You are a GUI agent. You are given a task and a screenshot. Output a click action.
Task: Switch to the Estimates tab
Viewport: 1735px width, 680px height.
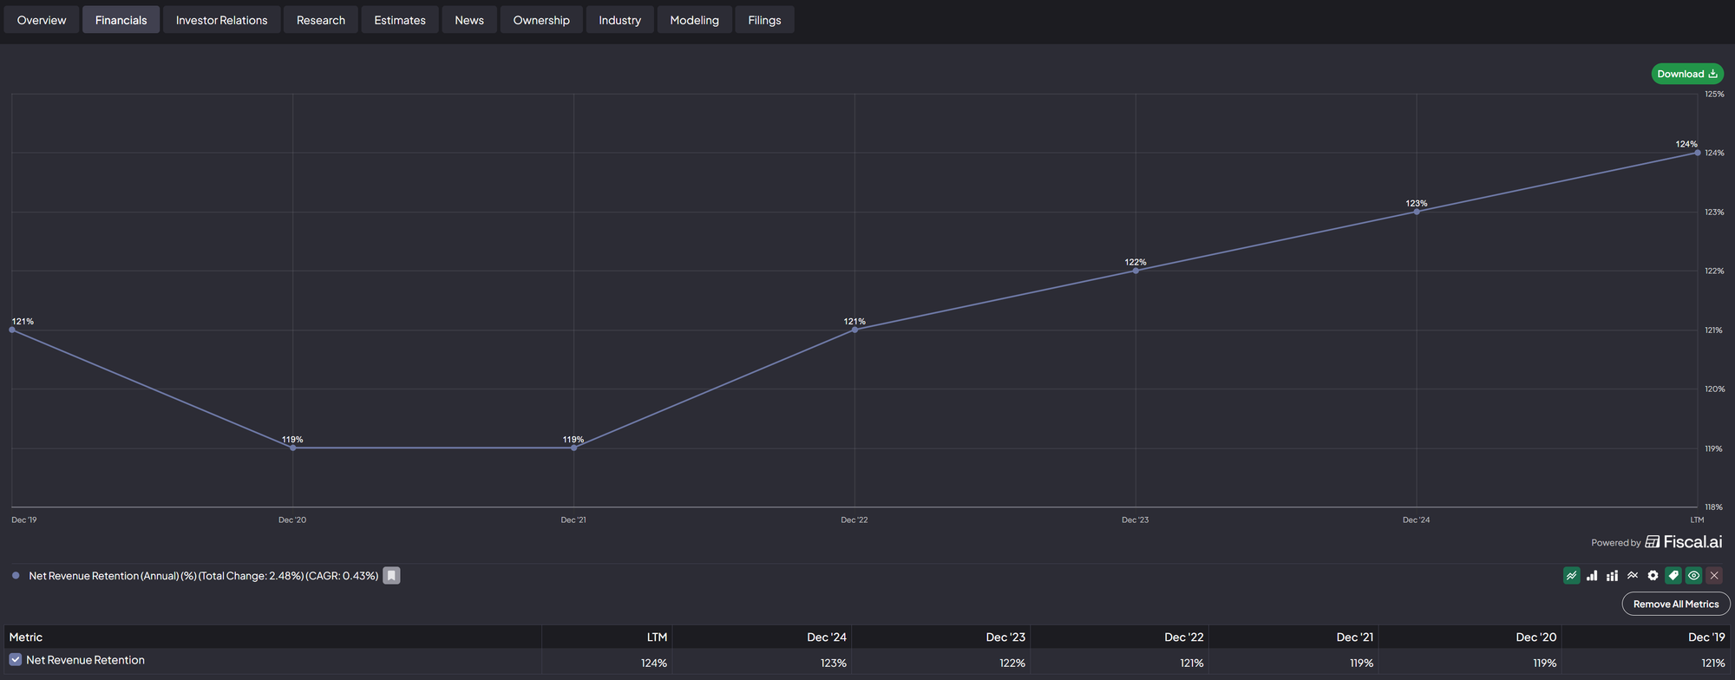coord(400,20)
